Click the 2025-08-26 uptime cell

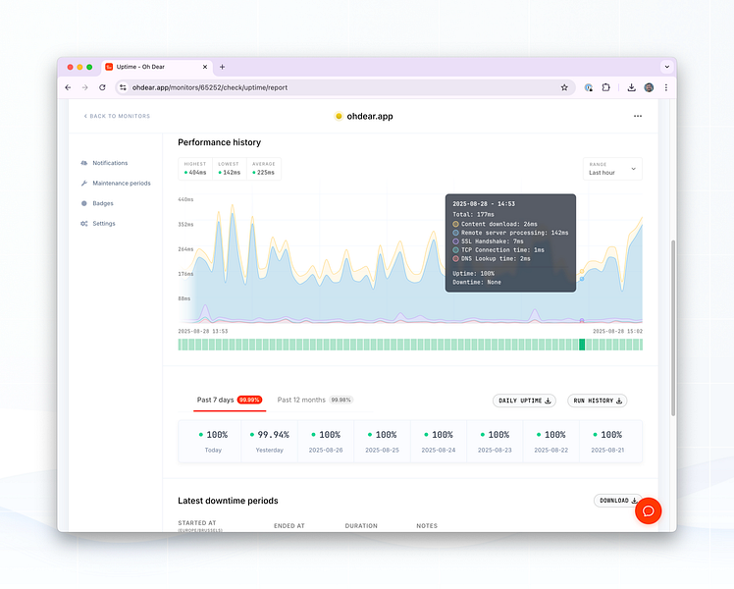point(326,442)
